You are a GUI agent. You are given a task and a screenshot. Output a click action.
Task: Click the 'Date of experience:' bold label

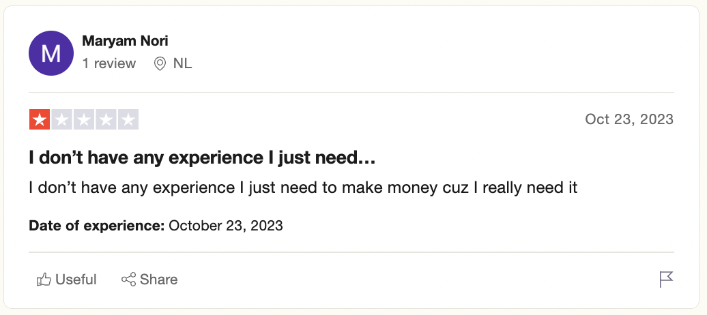tap(97, 225)
